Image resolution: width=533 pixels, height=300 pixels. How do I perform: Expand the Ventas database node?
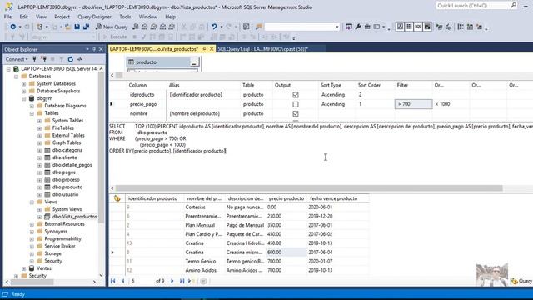click(24, 268)
